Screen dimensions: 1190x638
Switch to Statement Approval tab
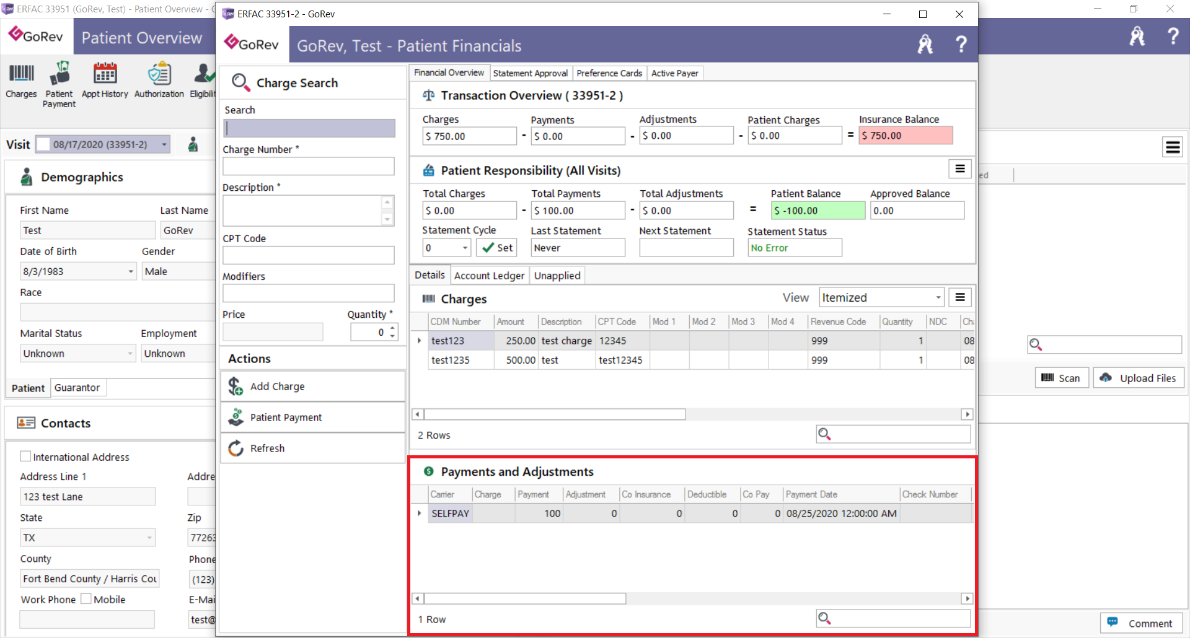click(x=530, y=73)
